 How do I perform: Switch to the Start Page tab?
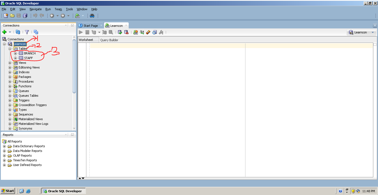point(91,25)
